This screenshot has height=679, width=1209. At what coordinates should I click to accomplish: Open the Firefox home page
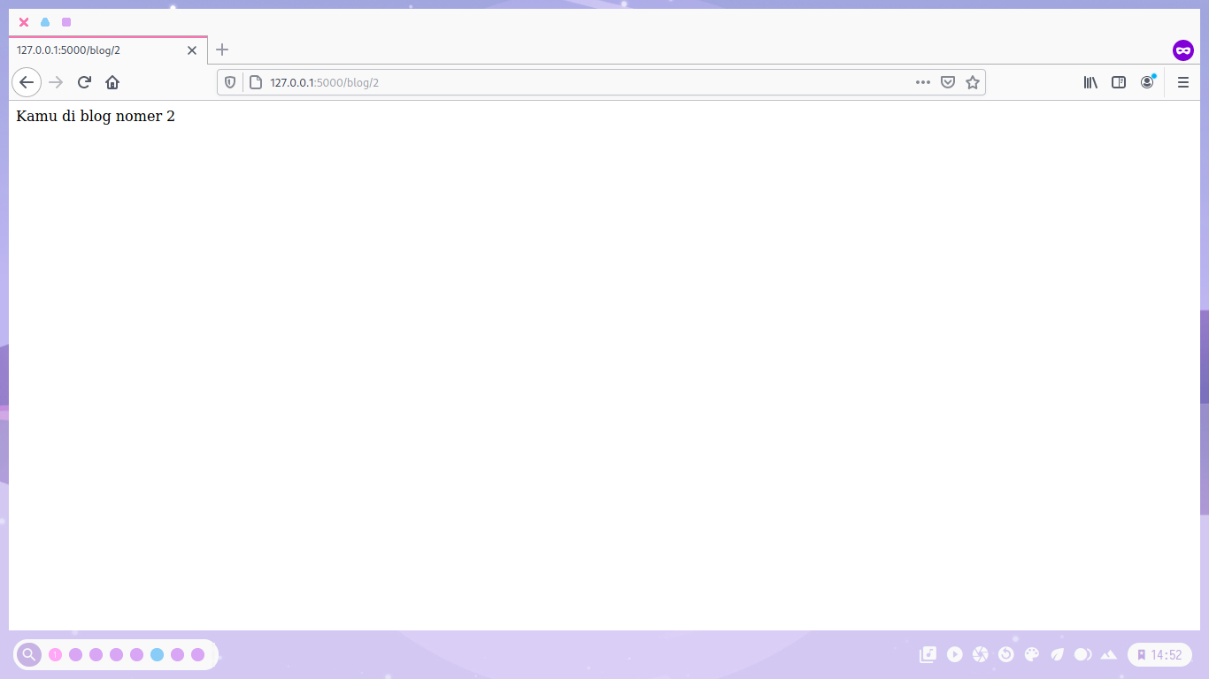point(112,82)
